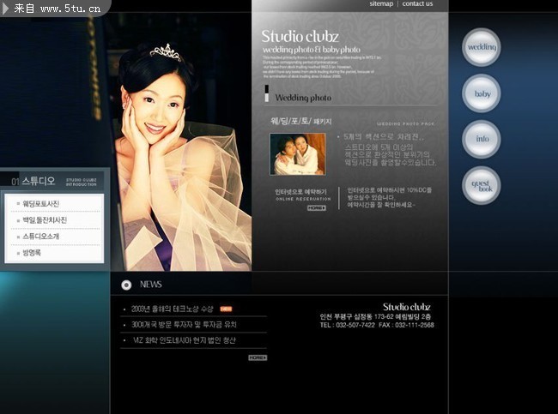Open the couple wedding photo thumbnail

(x=298, y=154)
